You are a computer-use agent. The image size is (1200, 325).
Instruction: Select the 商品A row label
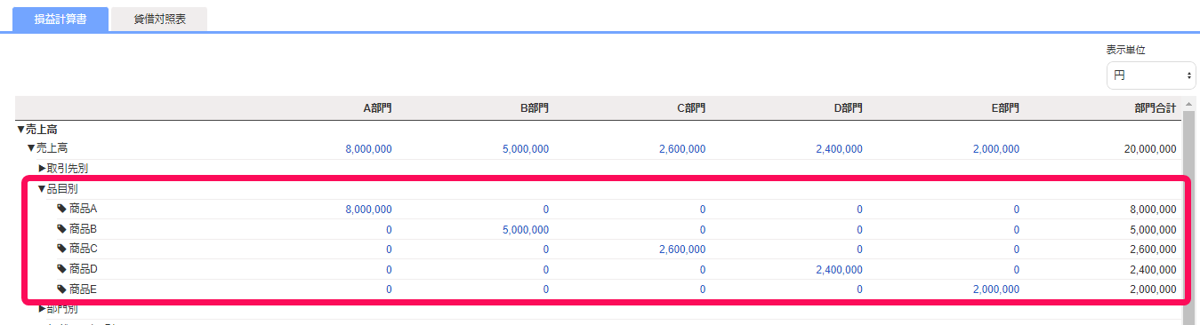coord(83,210)
